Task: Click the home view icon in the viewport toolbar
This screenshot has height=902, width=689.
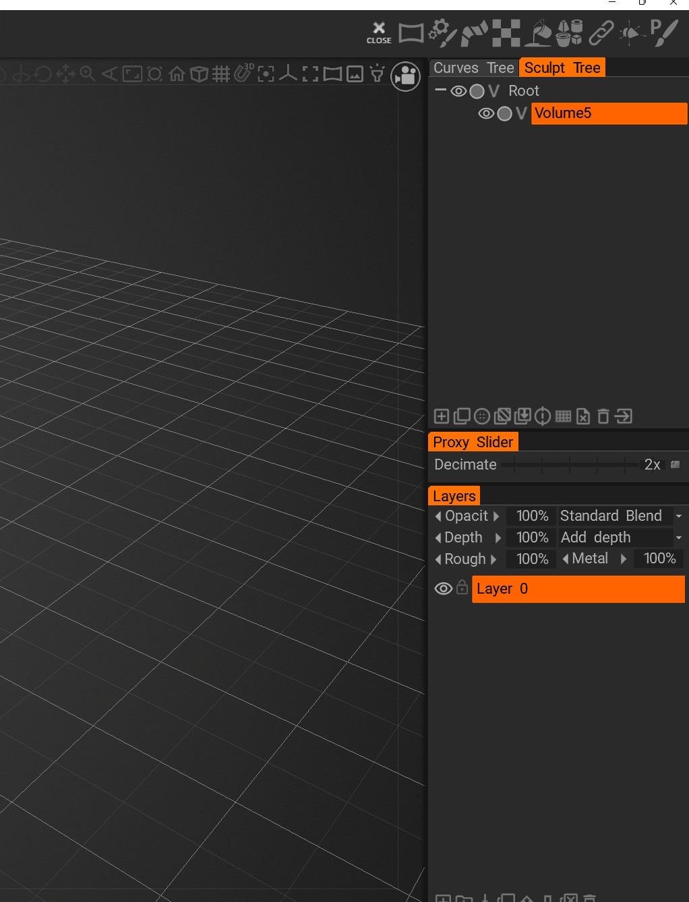Action: click(177, 74)
